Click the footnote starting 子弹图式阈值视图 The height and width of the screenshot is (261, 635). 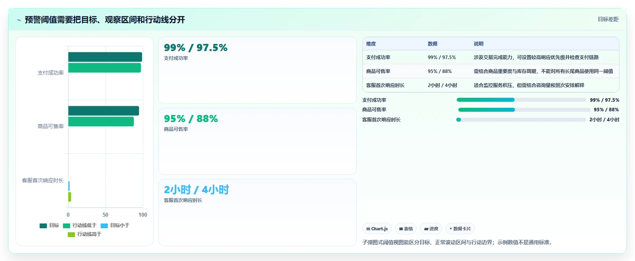[458, 242]
